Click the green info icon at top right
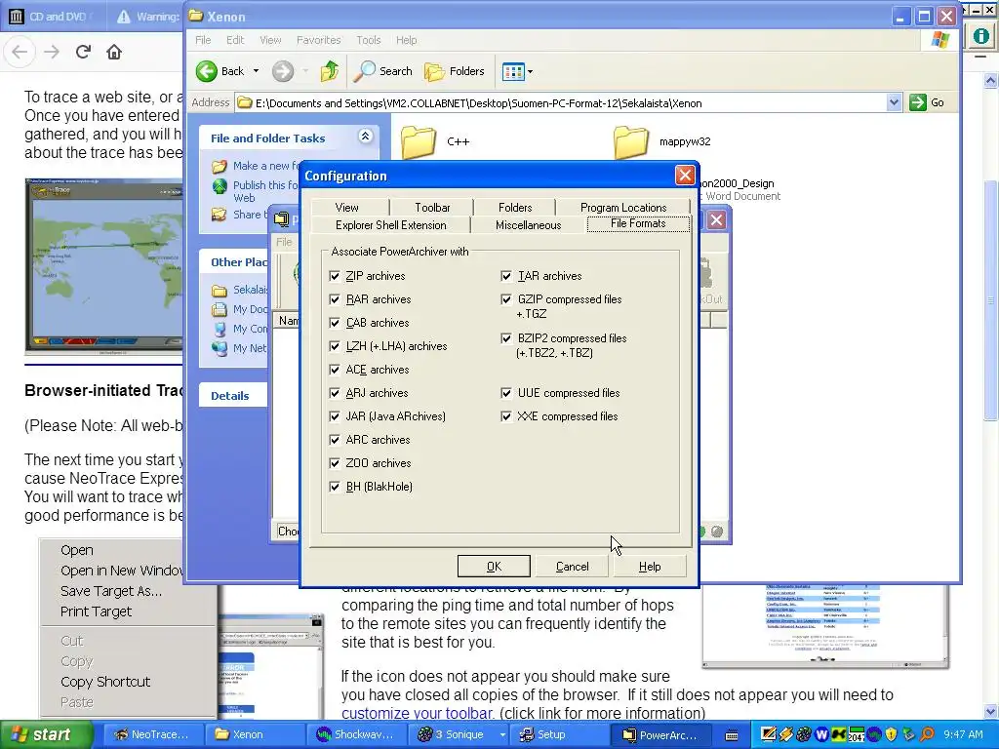This screenshot has width=999, height=749. (980, 35)
